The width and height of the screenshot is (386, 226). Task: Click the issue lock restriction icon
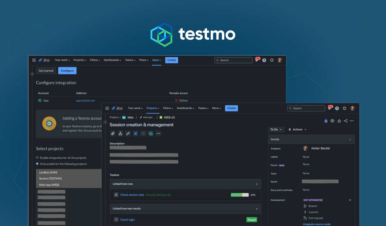(x=326, y=121)
